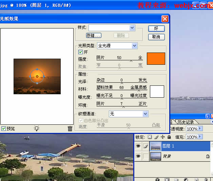Select the layer name 图层 1
The image size is (213, 181).
point(168,146)
